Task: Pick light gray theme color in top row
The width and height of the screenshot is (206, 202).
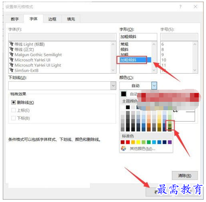Action: (x=133, y=107)
